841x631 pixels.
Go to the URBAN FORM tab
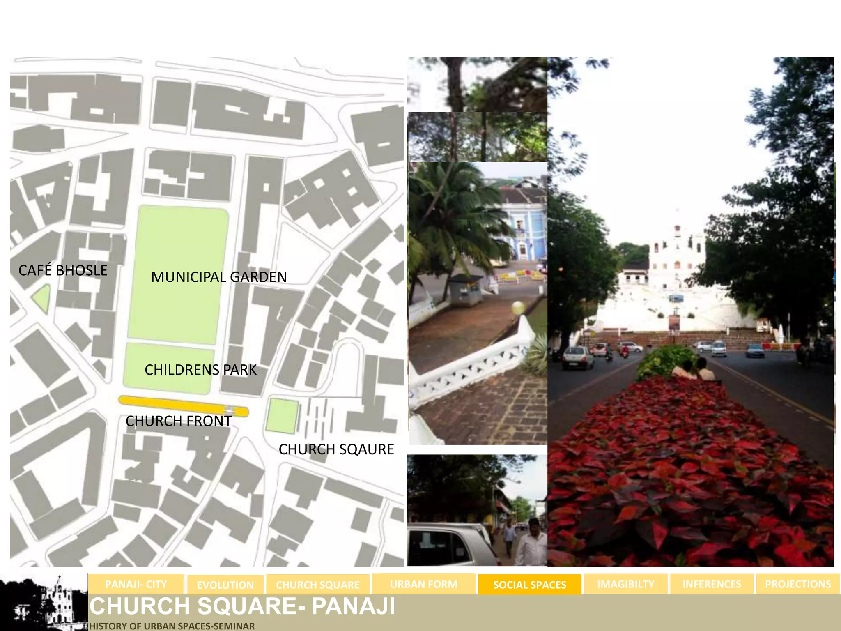pyautogui.click(x=424, y=584)
